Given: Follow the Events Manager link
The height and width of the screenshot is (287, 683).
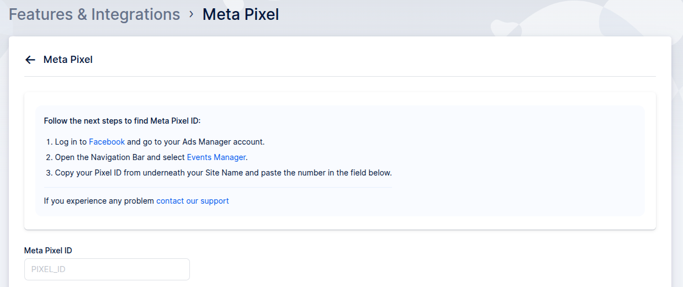Looking at the screenshot, I should (x=216, y=157).
